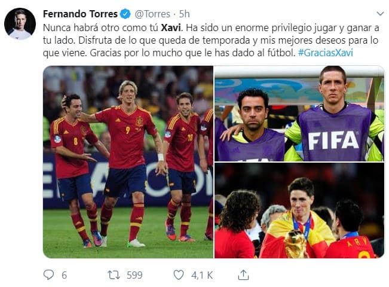The width and height of the screenshot is (389, 287).
Task: Expand the tweet options chevron menu
Action: coord(380,13)
